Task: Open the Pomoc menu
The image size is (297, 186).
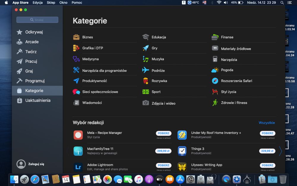Action: (77, 2)
